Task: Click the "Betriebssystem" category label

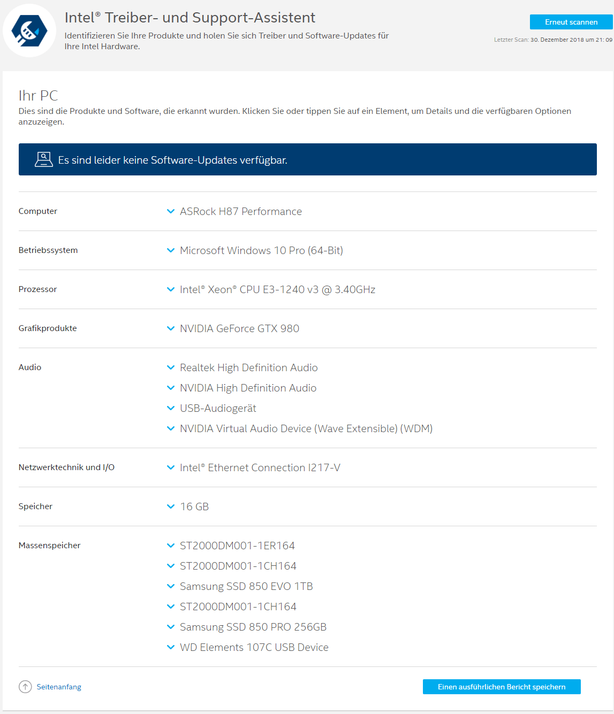Action: coord(48,250)
